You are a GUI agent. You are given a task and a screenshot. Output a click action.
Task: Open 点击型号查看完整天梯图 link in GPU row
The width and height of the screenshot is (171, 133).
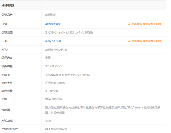(146, 41)
